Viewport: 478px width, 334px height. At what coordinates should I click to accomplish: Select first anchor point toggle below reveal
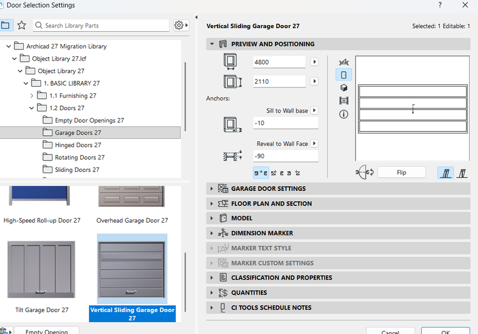[261, 173]
